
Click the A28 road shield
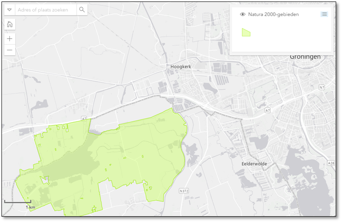331,163
